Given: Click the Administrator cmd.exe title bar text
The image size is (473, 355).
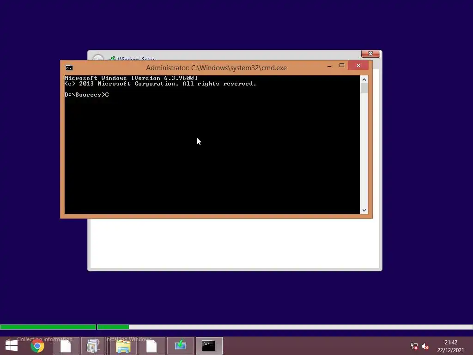Looking at the screenshot, I should tap(216, 68).
